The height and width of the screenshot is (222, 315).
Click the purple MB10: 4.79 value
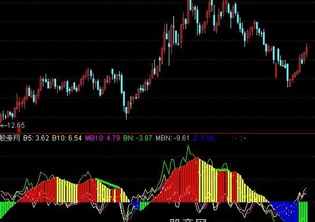pyautogui.click(x=103, y=138)
